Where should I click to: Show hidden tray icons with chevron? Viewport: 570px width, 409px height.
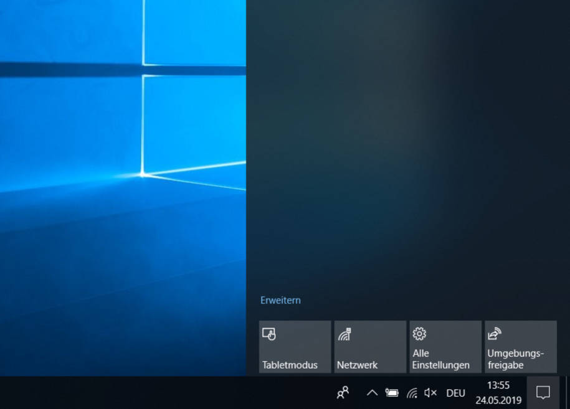click(x=372, y=393)
